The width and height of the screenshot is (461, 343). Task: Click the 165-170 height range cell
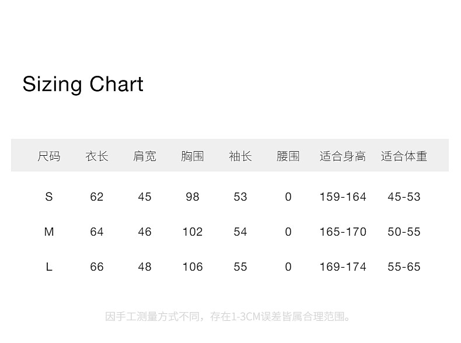coord(343,232)
